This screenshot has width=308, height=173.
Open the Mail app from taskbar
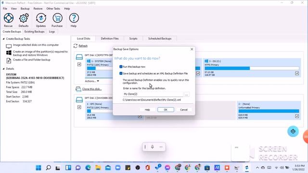click(108, 168)
